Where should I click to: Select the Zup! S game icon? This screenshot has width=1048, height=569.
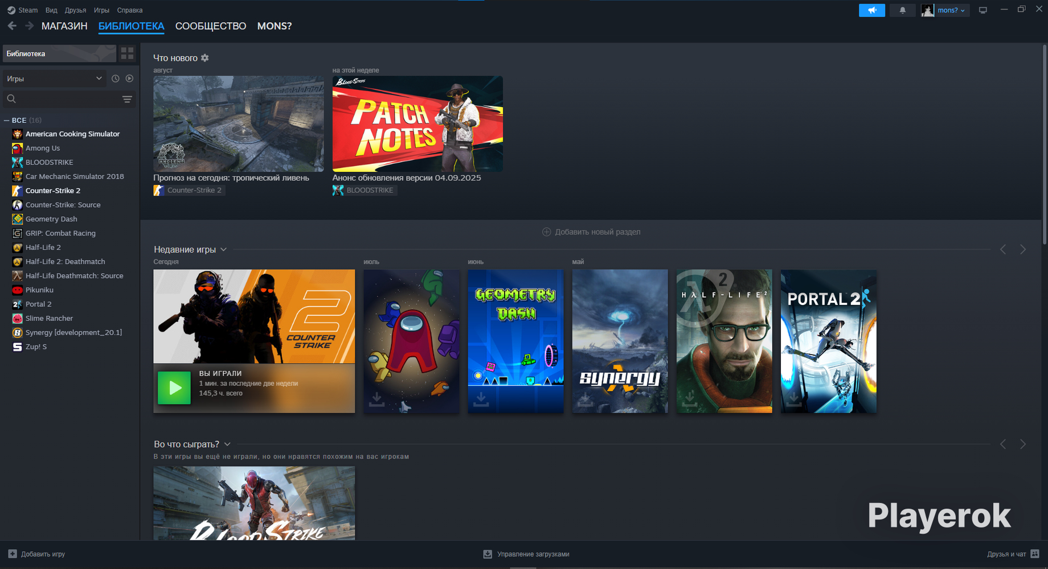click(18, 347)
